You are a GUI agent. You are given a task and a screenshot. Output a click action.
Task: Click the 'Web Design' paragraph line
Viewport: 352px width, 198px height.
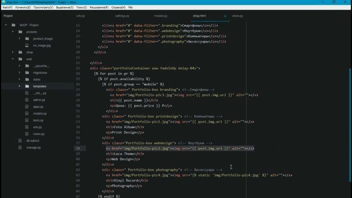click(123, 159)
